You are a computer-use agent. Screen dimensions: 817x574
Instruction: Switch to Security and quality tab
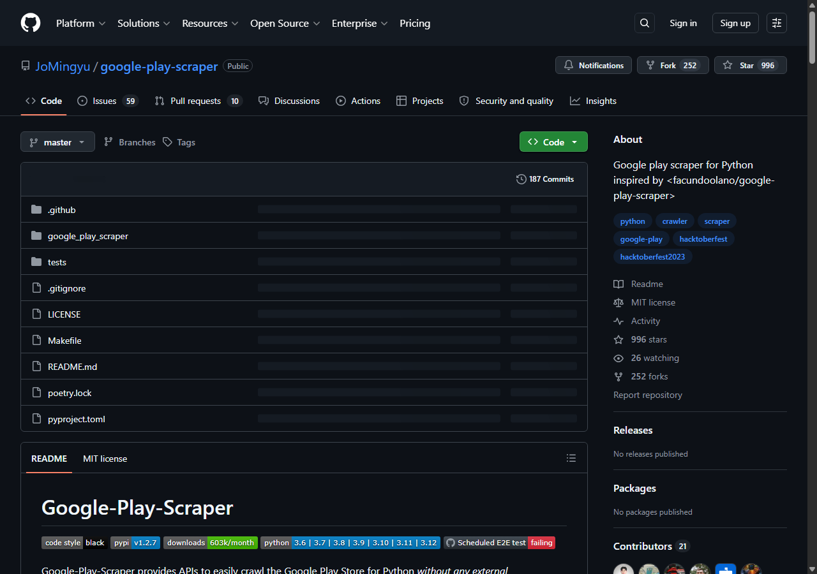pos(506,101)
